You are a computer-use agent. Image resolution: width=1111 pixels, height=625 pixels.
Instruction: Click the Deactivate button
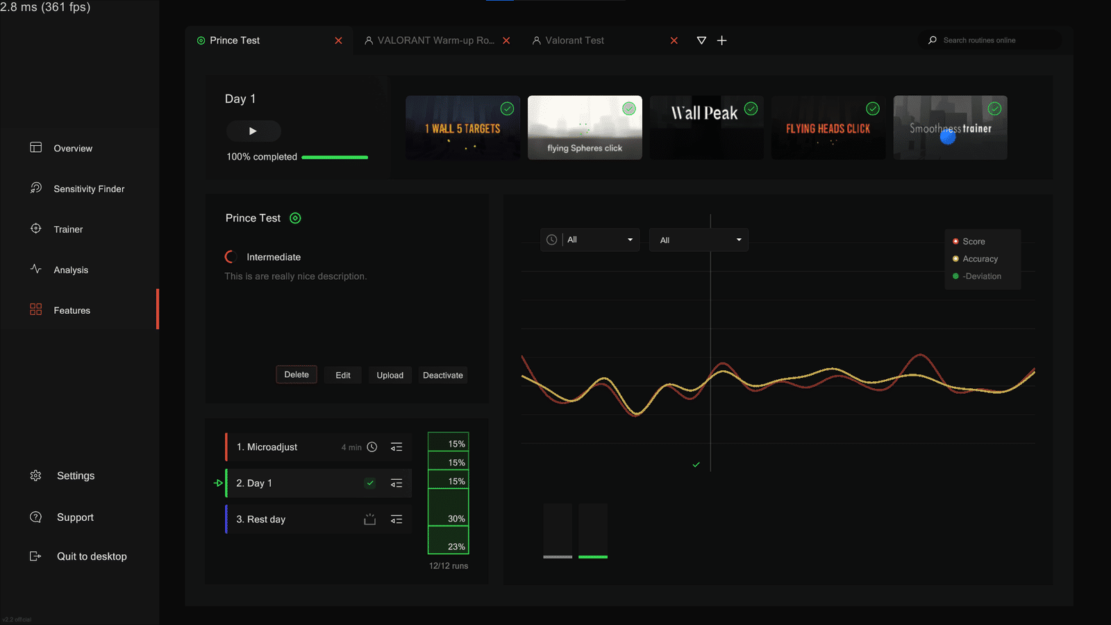click(x=443, y=375)
